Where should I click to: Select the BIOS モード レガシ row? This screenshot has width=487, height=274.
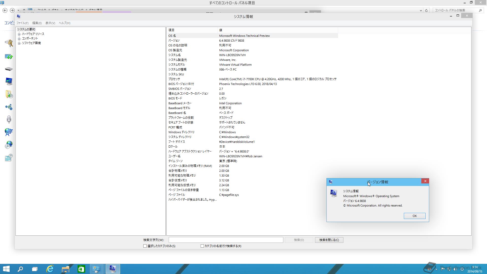pos(253,98)
